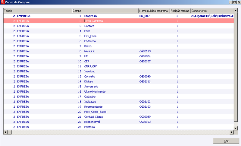Click the CG00040 program name cell
This screenshot has width=241, height=146.
coord(145,76)
